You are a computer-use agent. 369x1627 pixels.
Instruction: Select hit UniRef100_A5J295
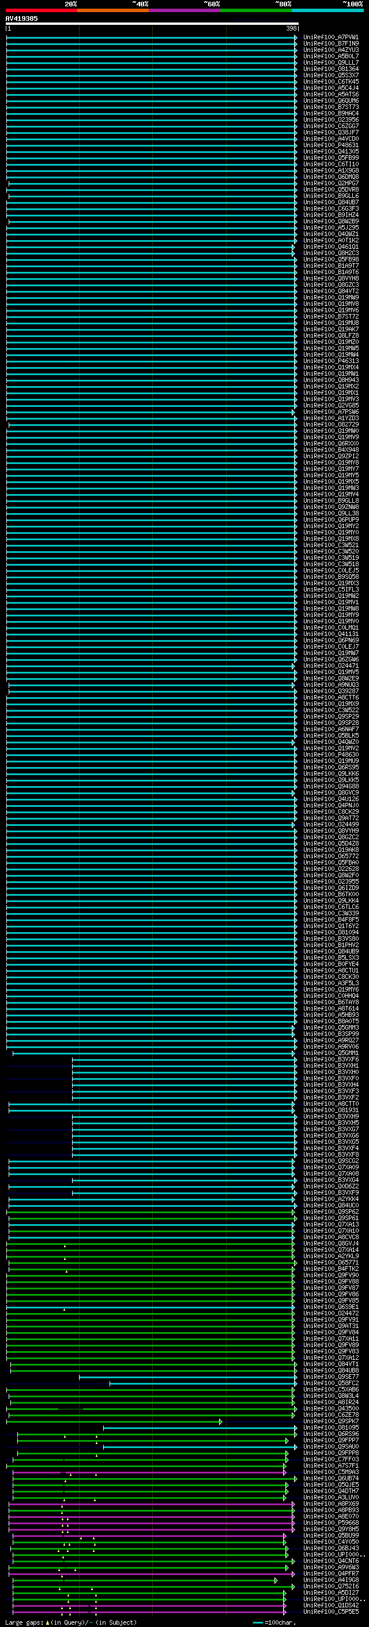click(330, 227)
